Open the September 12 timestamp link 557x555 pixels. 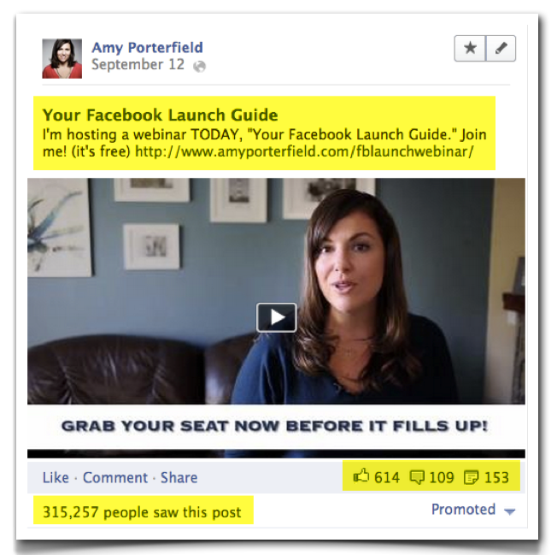coord(138,65)
